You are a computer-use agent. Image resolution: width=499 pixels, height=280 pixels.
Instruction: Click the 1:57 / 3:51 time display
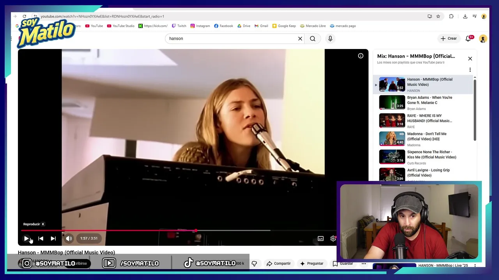tap(89, 238)
